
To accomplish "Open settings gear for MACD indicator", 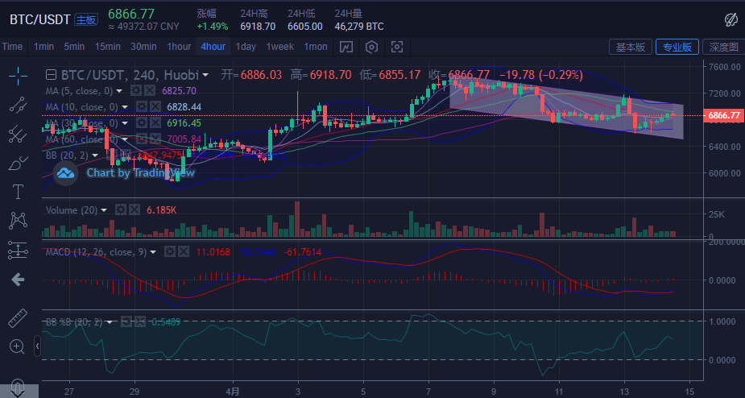I will click(170, 252).
